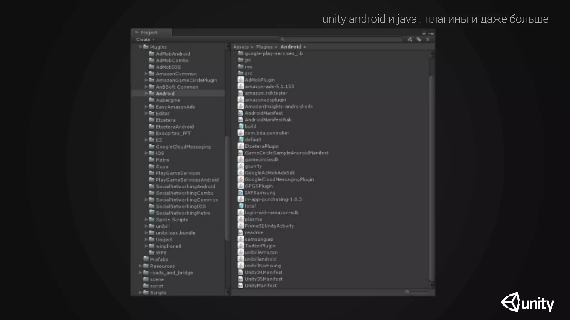The width and height of the screenshot is (570, 320).
Task: Click the TwitterPlugin jar icon
Action: (x=241, y=246)
